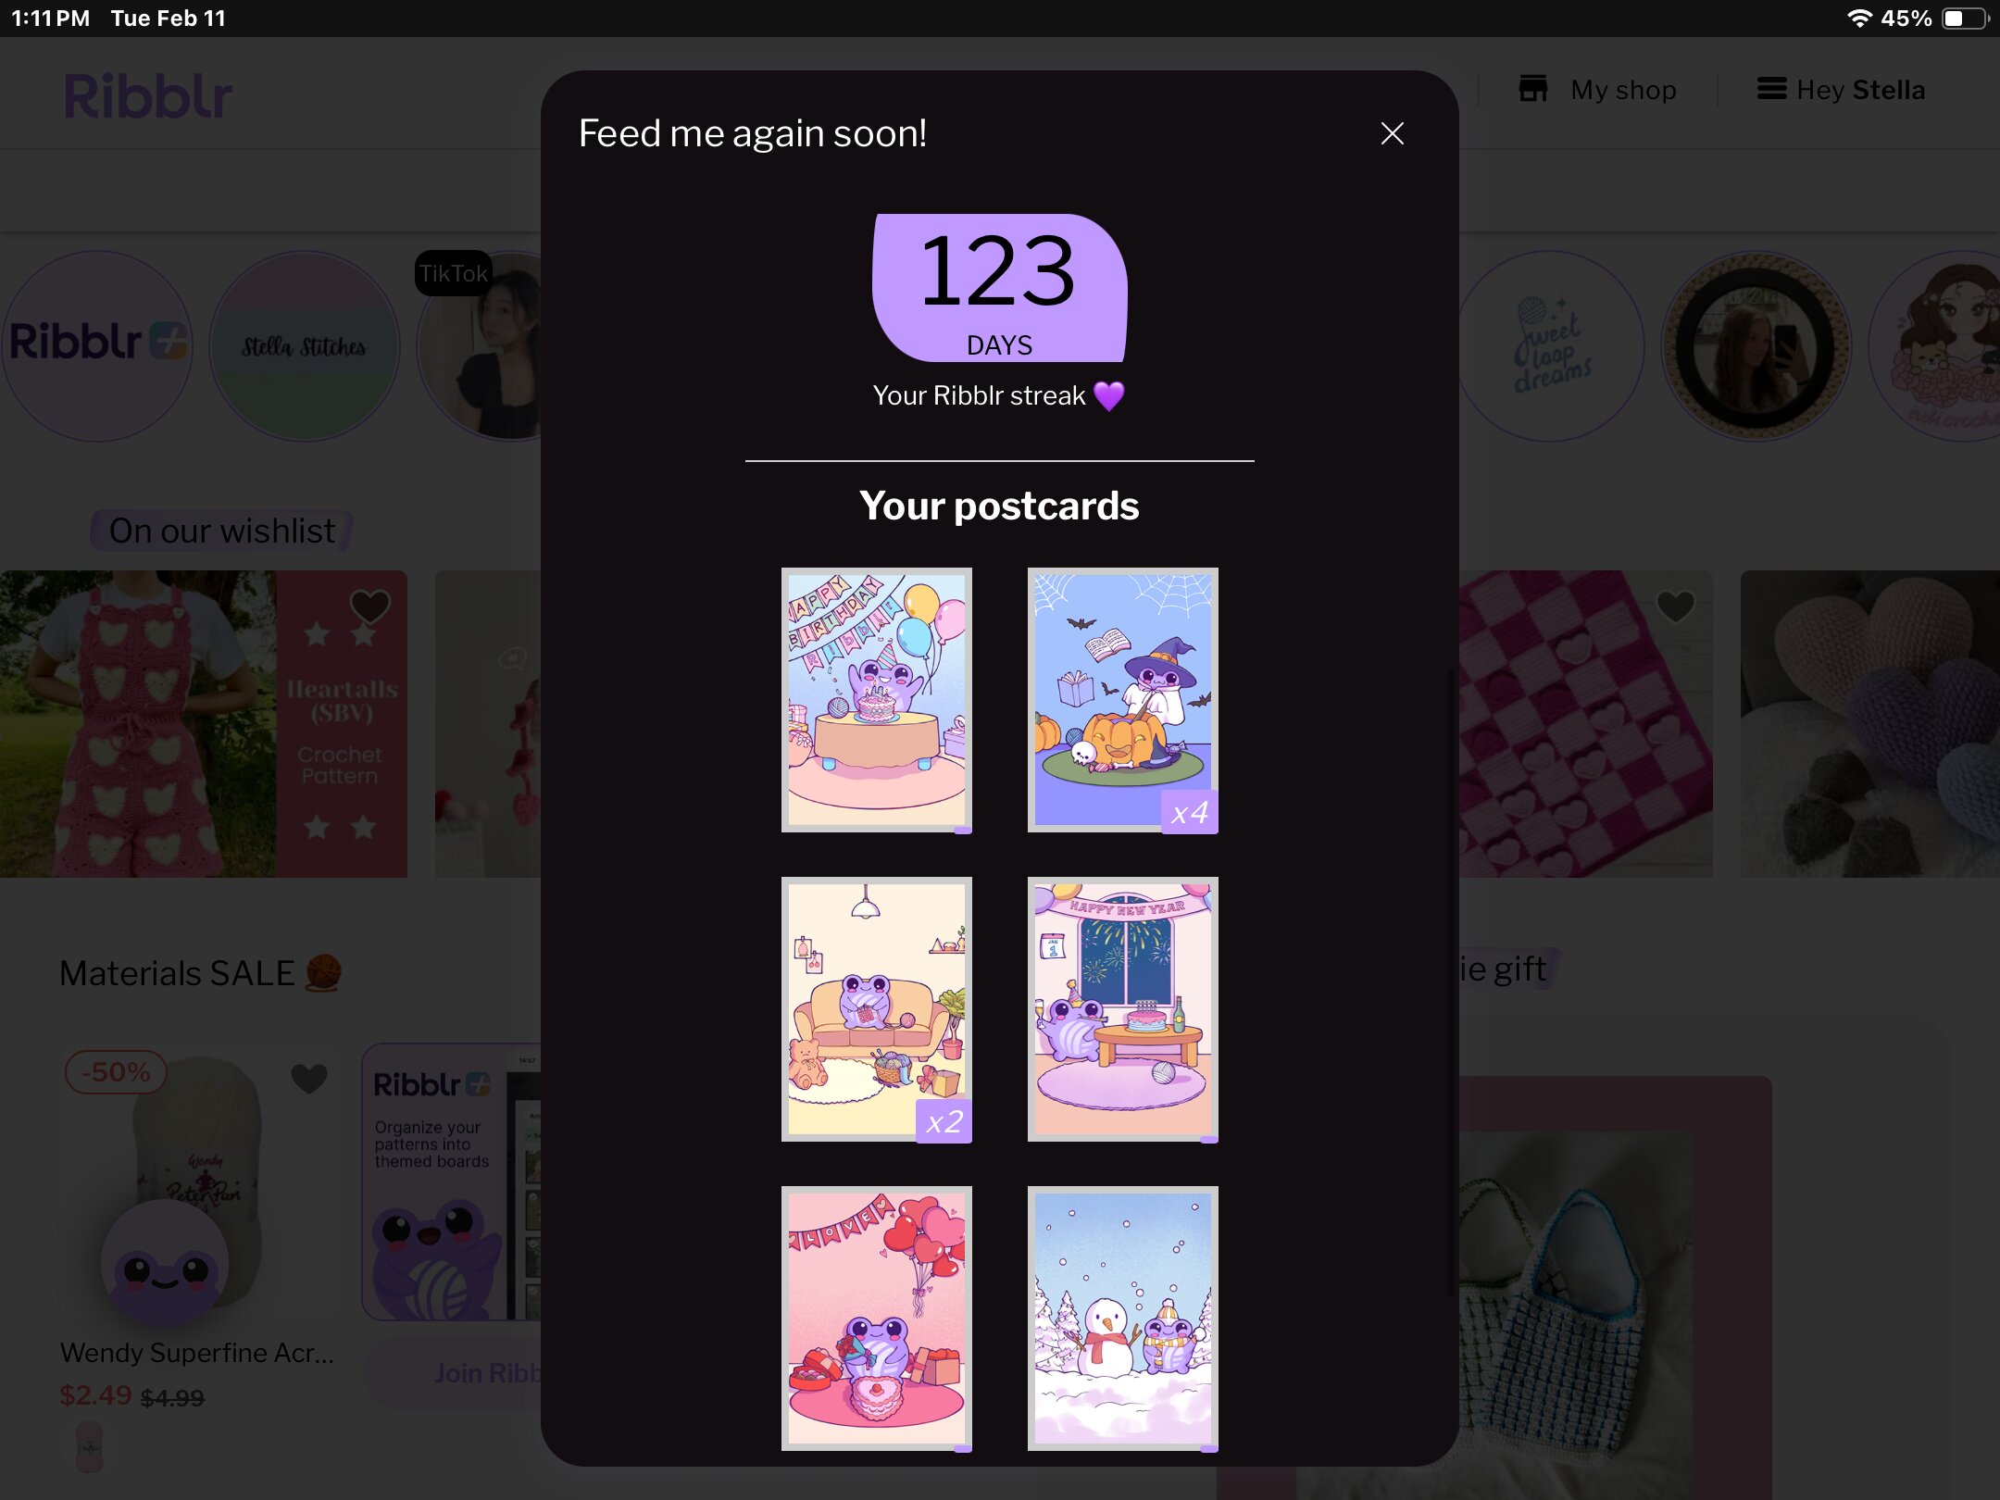Open the birthday frog postcard
The height and width of the screenshot is (1500, 2000).
[876, 700]
